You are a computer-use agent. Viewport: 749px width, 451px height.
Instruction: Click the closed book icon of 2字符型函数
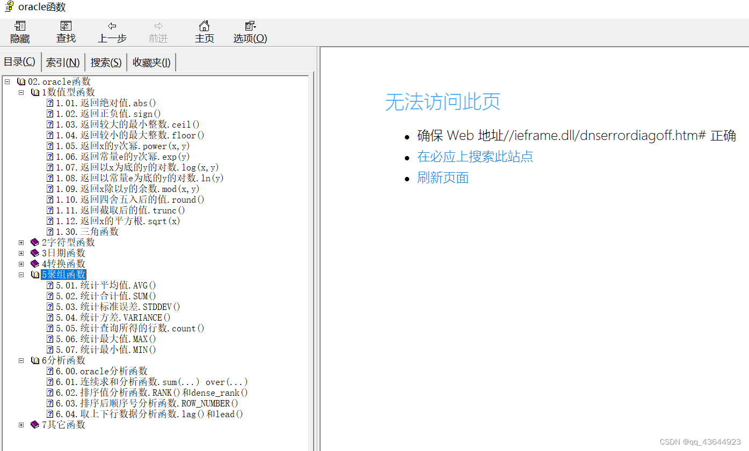coord(35,242)
